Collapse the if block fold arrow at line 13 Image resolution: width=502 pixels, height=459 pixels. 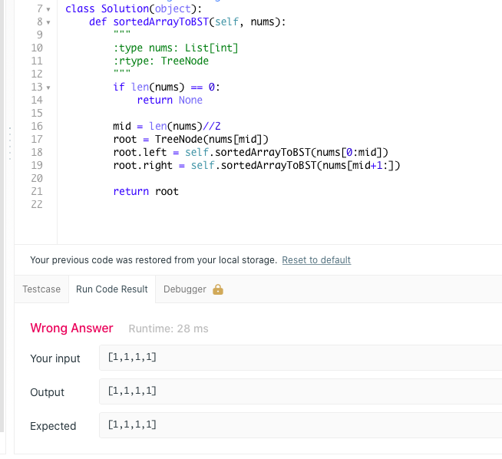pos(48,88)
